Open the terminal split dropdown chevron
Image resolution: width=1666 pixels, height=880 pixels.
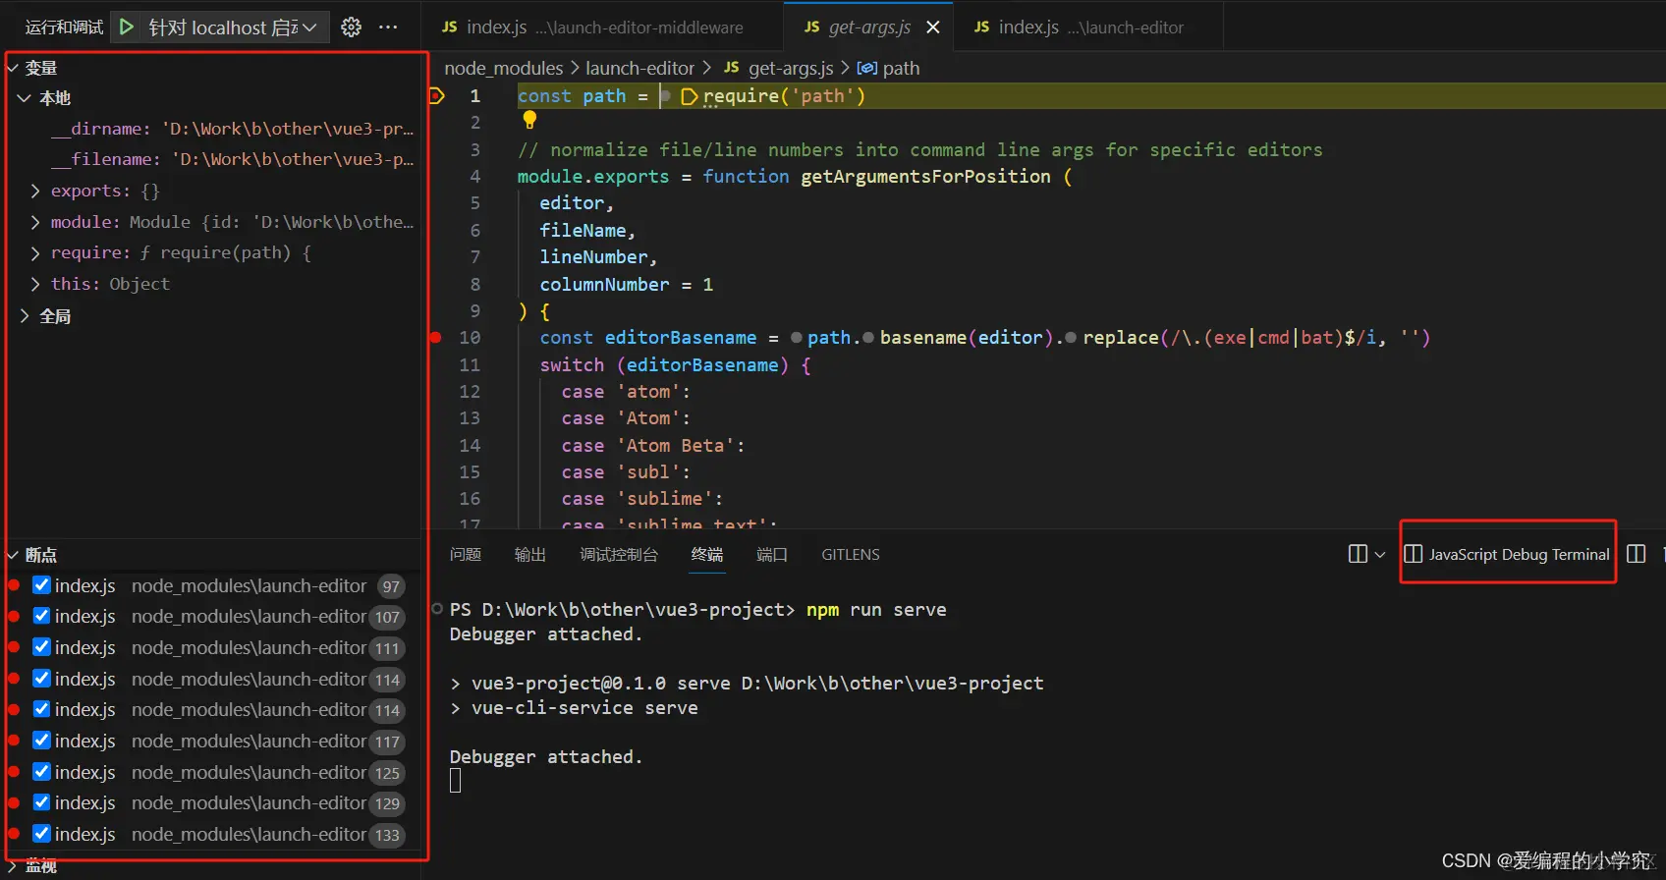coord(1379,554)
